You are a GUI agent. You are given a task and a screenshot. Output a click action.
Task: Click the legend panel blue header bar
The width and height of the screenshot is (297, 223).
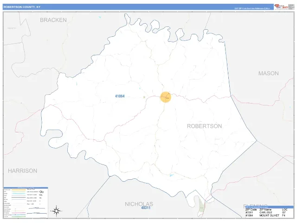[x=26, y=188]
